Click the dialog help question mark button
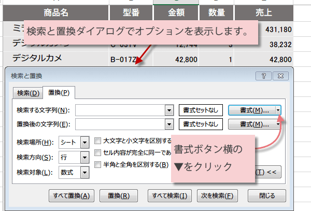This screenshot has height=211, width=311. pyautogui.click(x=263, y=76)
